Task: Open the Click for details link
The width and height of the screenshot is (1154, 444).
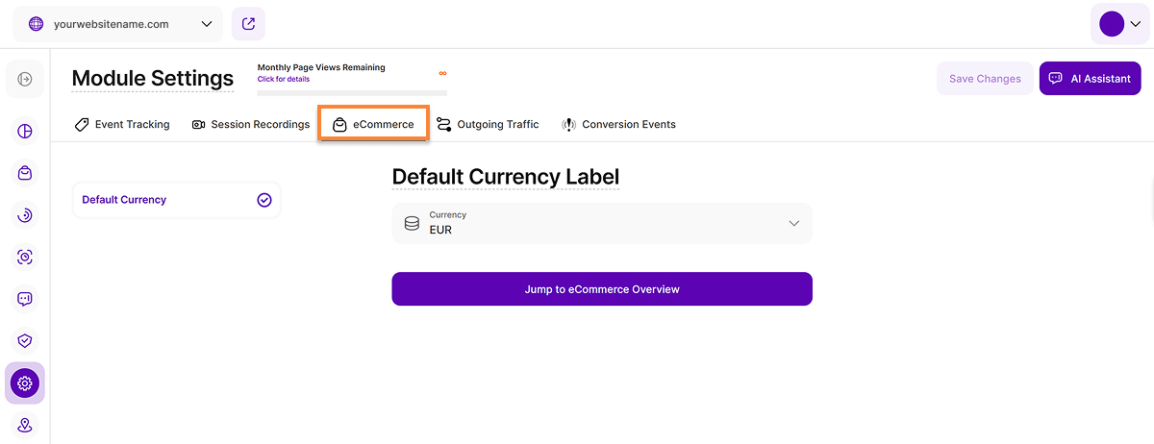Action: (x=284, y=80)
